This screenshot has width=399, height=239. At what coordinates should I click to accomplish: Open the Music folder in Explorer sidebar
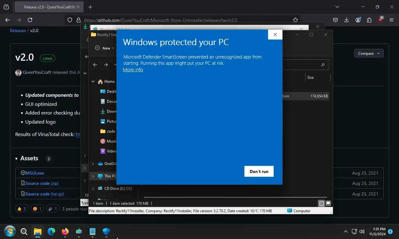(108, 141)
